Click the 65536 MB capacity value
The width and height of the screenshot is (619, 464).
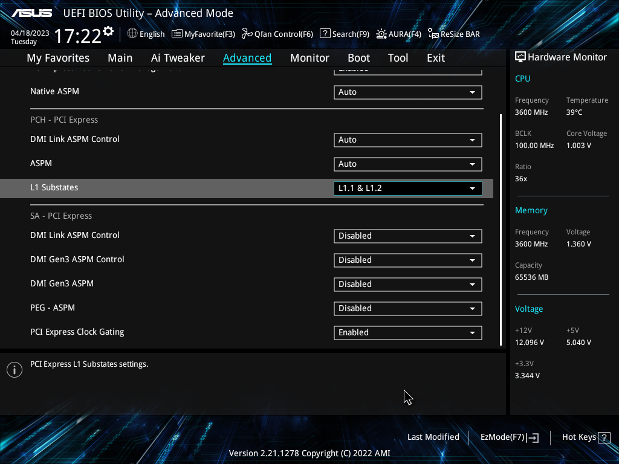pos(531,277)
